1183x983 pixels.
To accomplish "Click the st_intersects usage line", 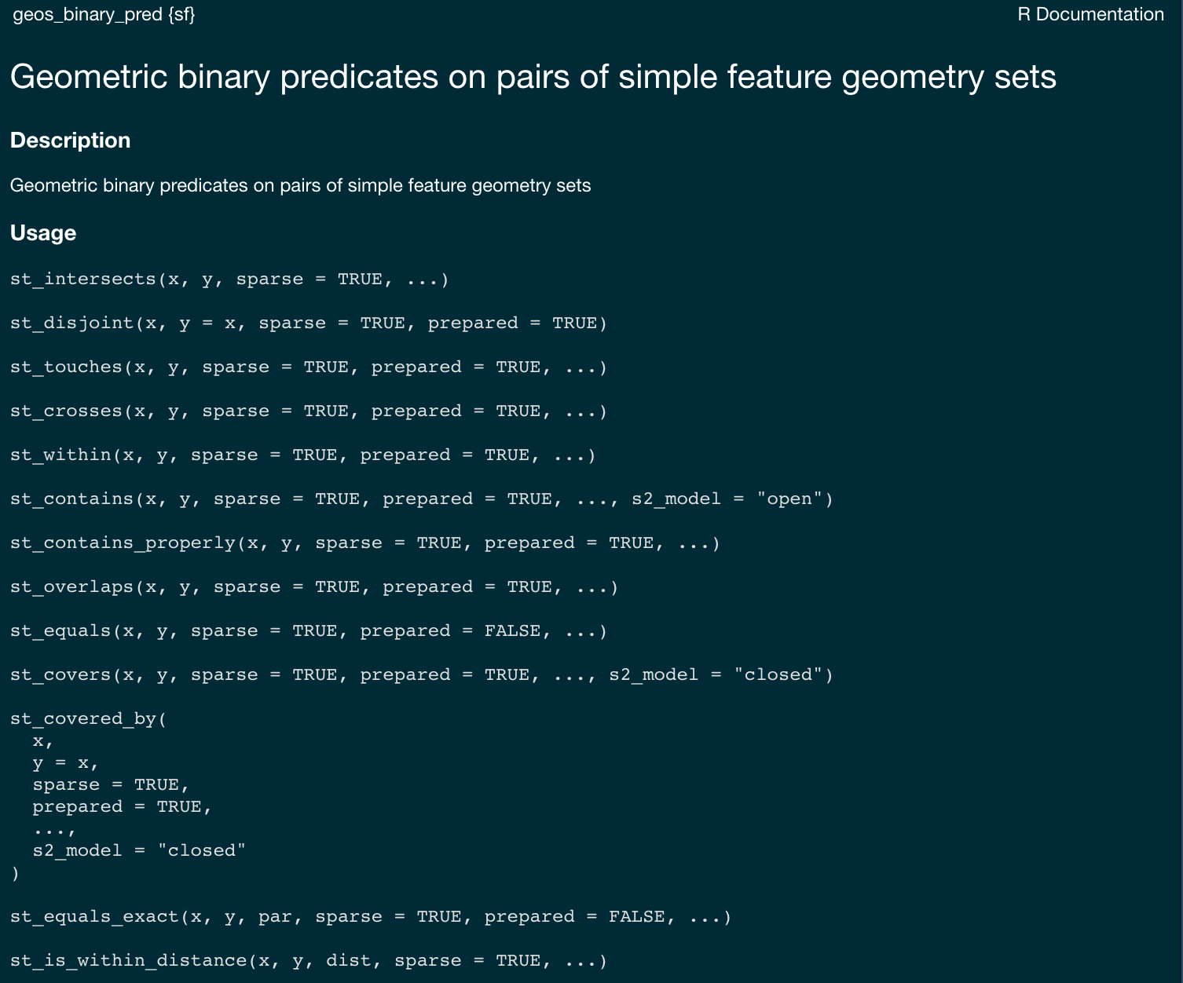I will (x=229, y=280).
